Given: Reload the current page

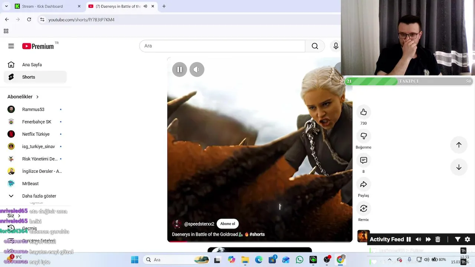Looking at the screenshot, I should 29,19.
